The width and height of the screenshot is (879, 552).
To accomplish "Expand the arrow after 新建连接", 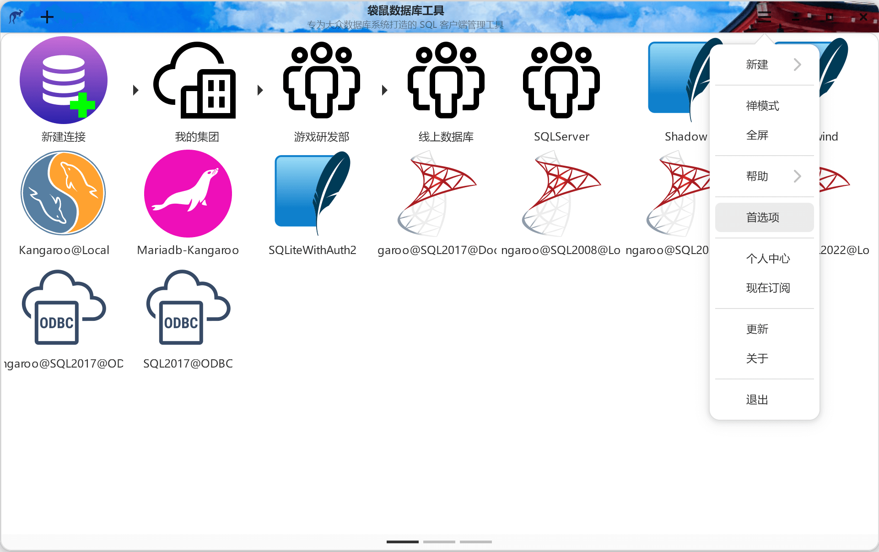I will (x=135, y=90).
